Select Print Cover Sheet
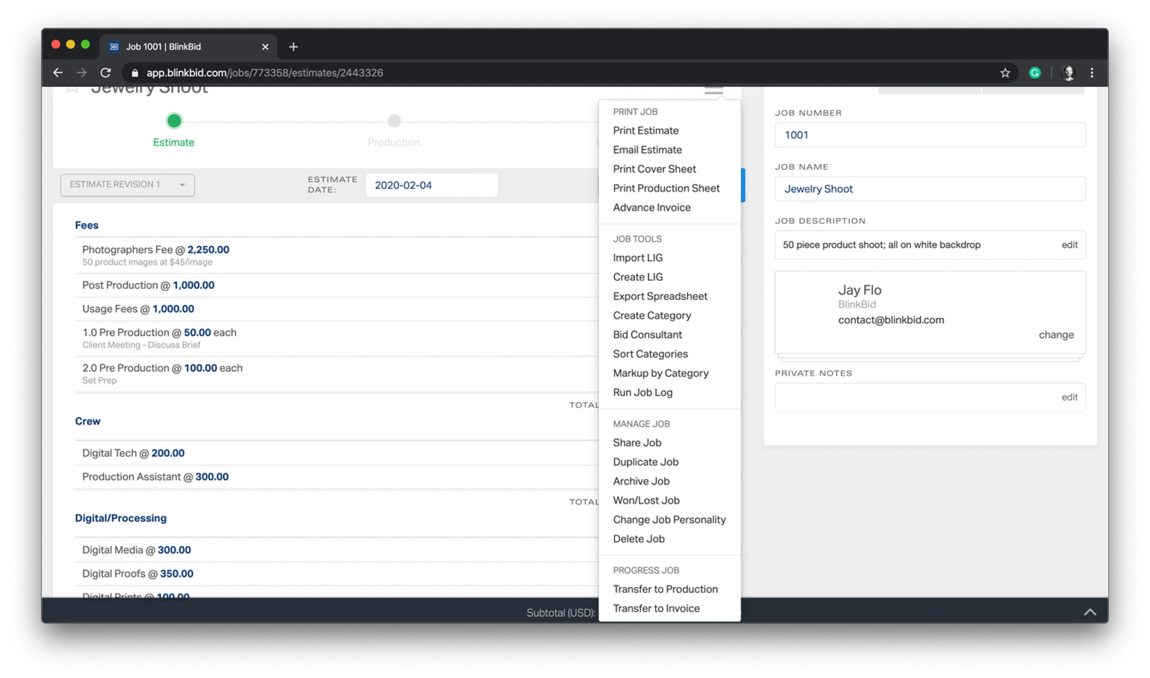 [x=654, y=168]
